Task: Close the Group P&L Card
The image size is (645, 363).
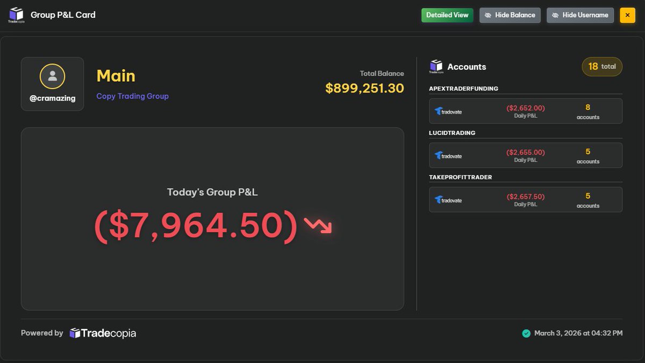Action: point(627,15)
